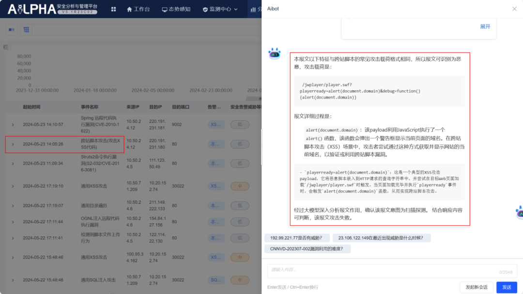
Task: Click the apps grid icon in navbar
Action: pos(113,9)
